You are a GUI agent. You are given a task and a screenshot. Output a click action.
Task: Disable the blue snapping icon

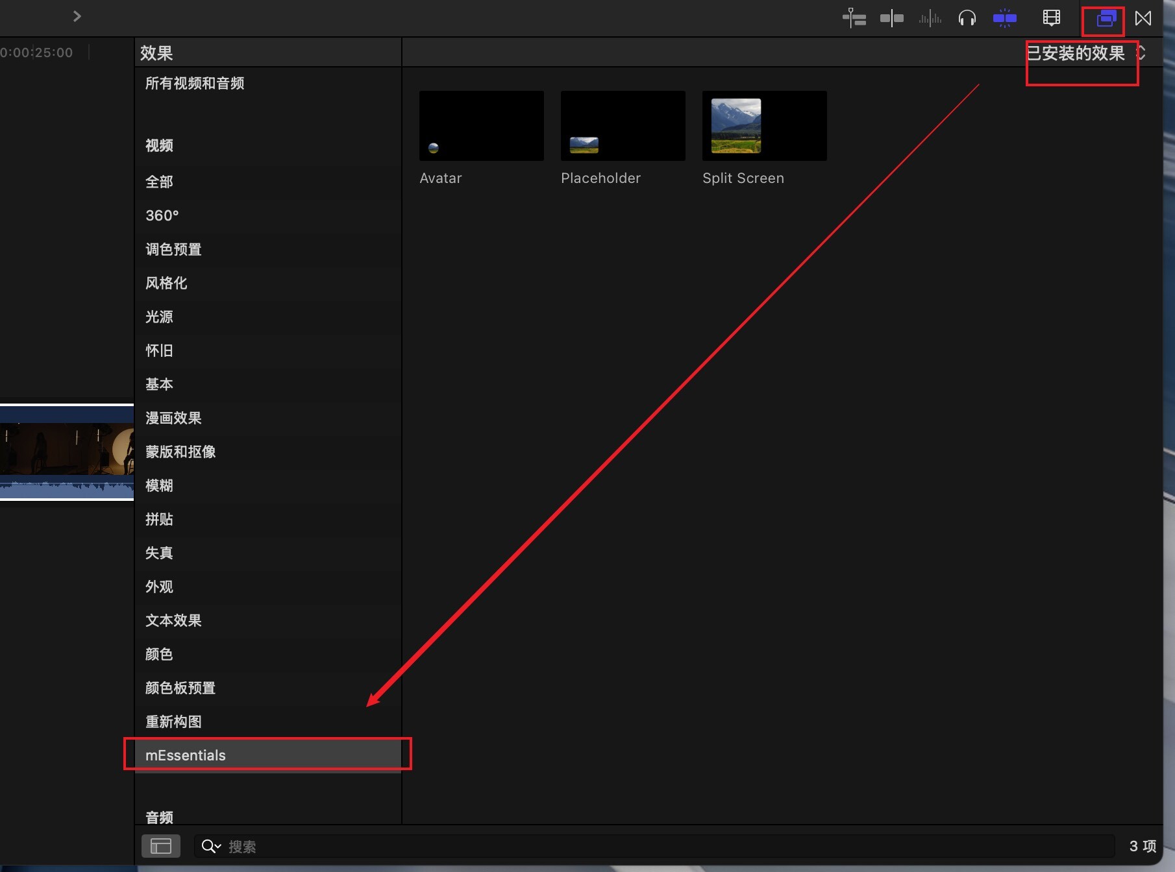point(1005,18)
